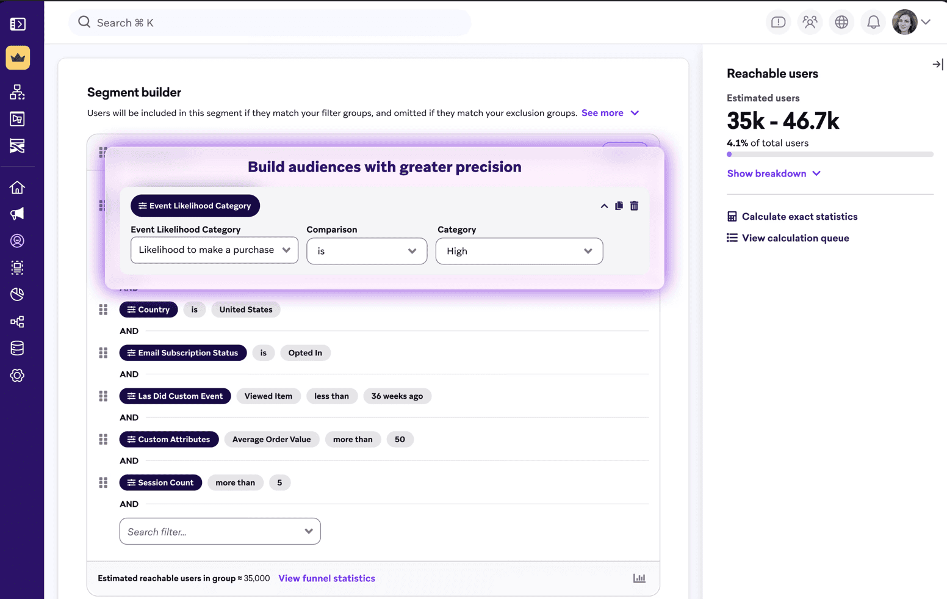Click View calculation queue
The width and height of the screenshot is (947, 599).
pos(788,238)
